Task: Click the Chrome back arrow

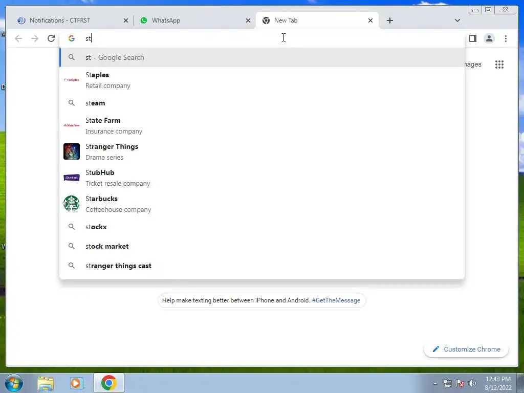Action: (18, 38)
